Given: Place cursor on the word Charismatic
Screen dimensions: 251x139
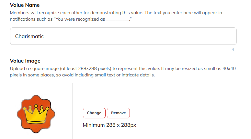Looking at the screenshot, I should point(29,36).
